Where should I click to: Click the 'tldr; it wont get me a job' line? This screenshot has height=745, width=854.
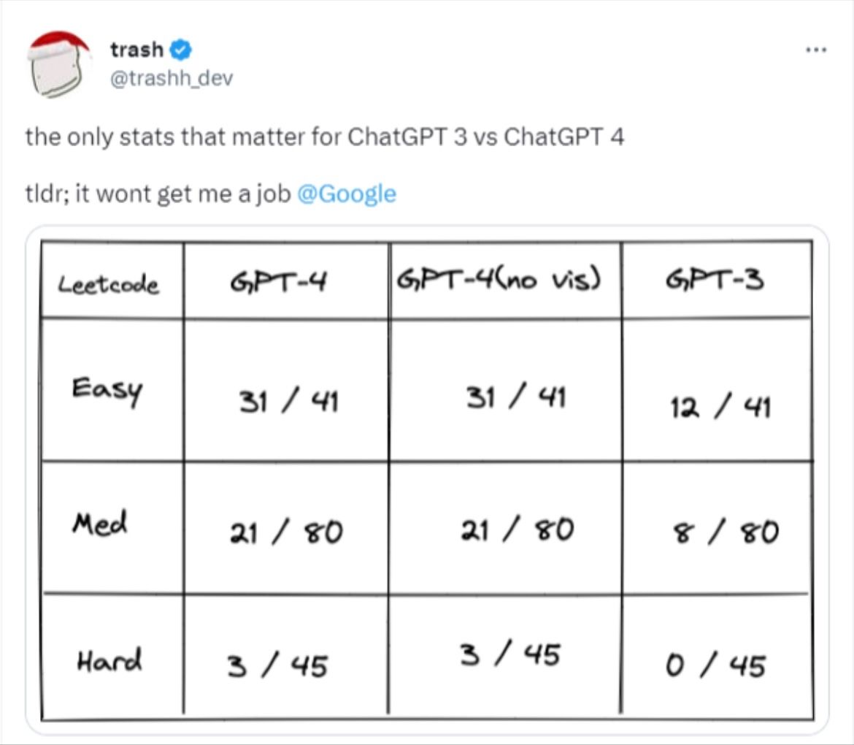pos(158,194)
